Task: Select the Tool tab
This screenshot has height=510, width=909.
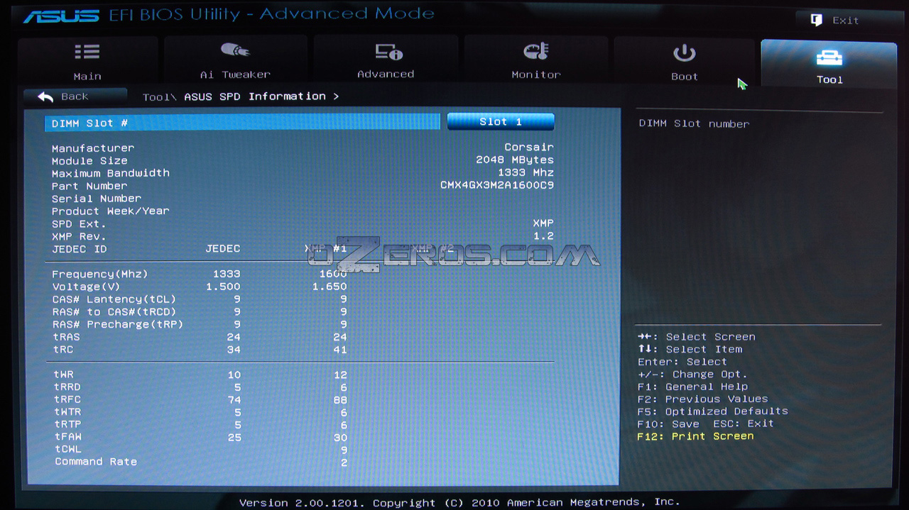Action: coord(829,64)
